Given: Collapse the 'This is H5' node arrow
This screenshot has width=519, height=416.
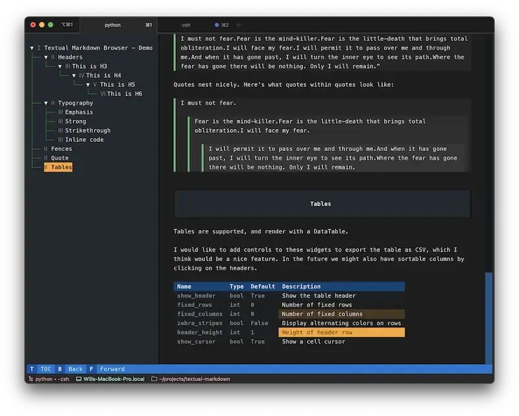Looking at the screenshot, I should (88, 85).
